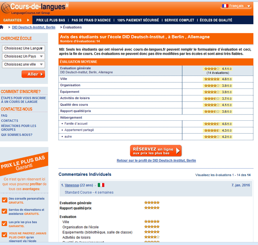Open Étapes pour vous inscrire link
Screen dimensions: 258x245
[x=23, y=100]
